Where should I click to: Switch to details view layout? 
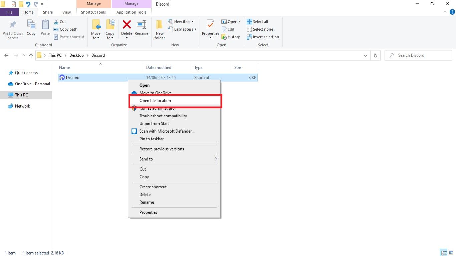tap(444, 252)
